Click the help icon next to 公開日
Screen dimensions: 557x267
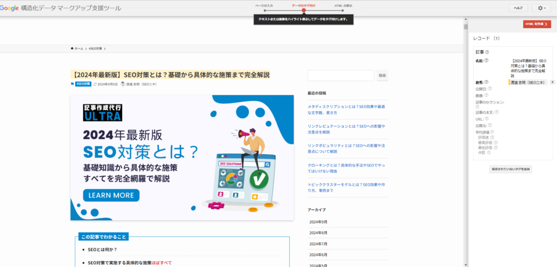[490, 89]
